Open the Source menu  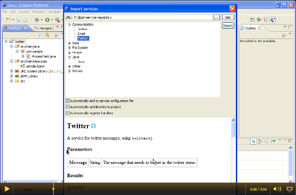pos(24,11)
